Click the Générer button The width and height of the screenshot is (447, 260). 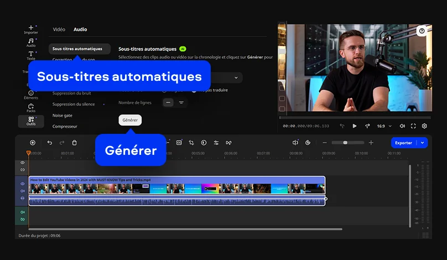[x=130, y=120]
